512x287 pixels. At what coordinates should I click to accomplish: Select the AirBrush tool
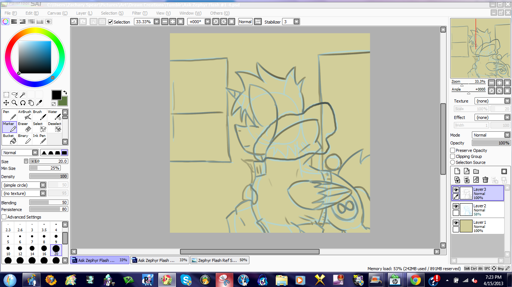[24, 115]
